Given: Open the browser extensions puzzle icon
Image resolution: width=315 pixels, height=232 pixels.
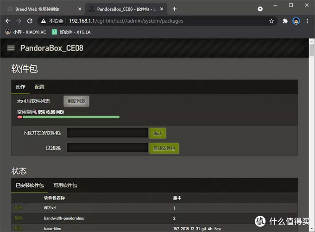Looking at the screenshot, I should click(285, 21).
